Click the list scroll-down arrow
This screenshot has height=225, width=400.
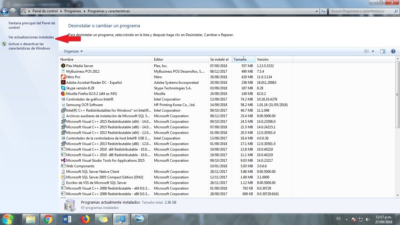(397, 195)
